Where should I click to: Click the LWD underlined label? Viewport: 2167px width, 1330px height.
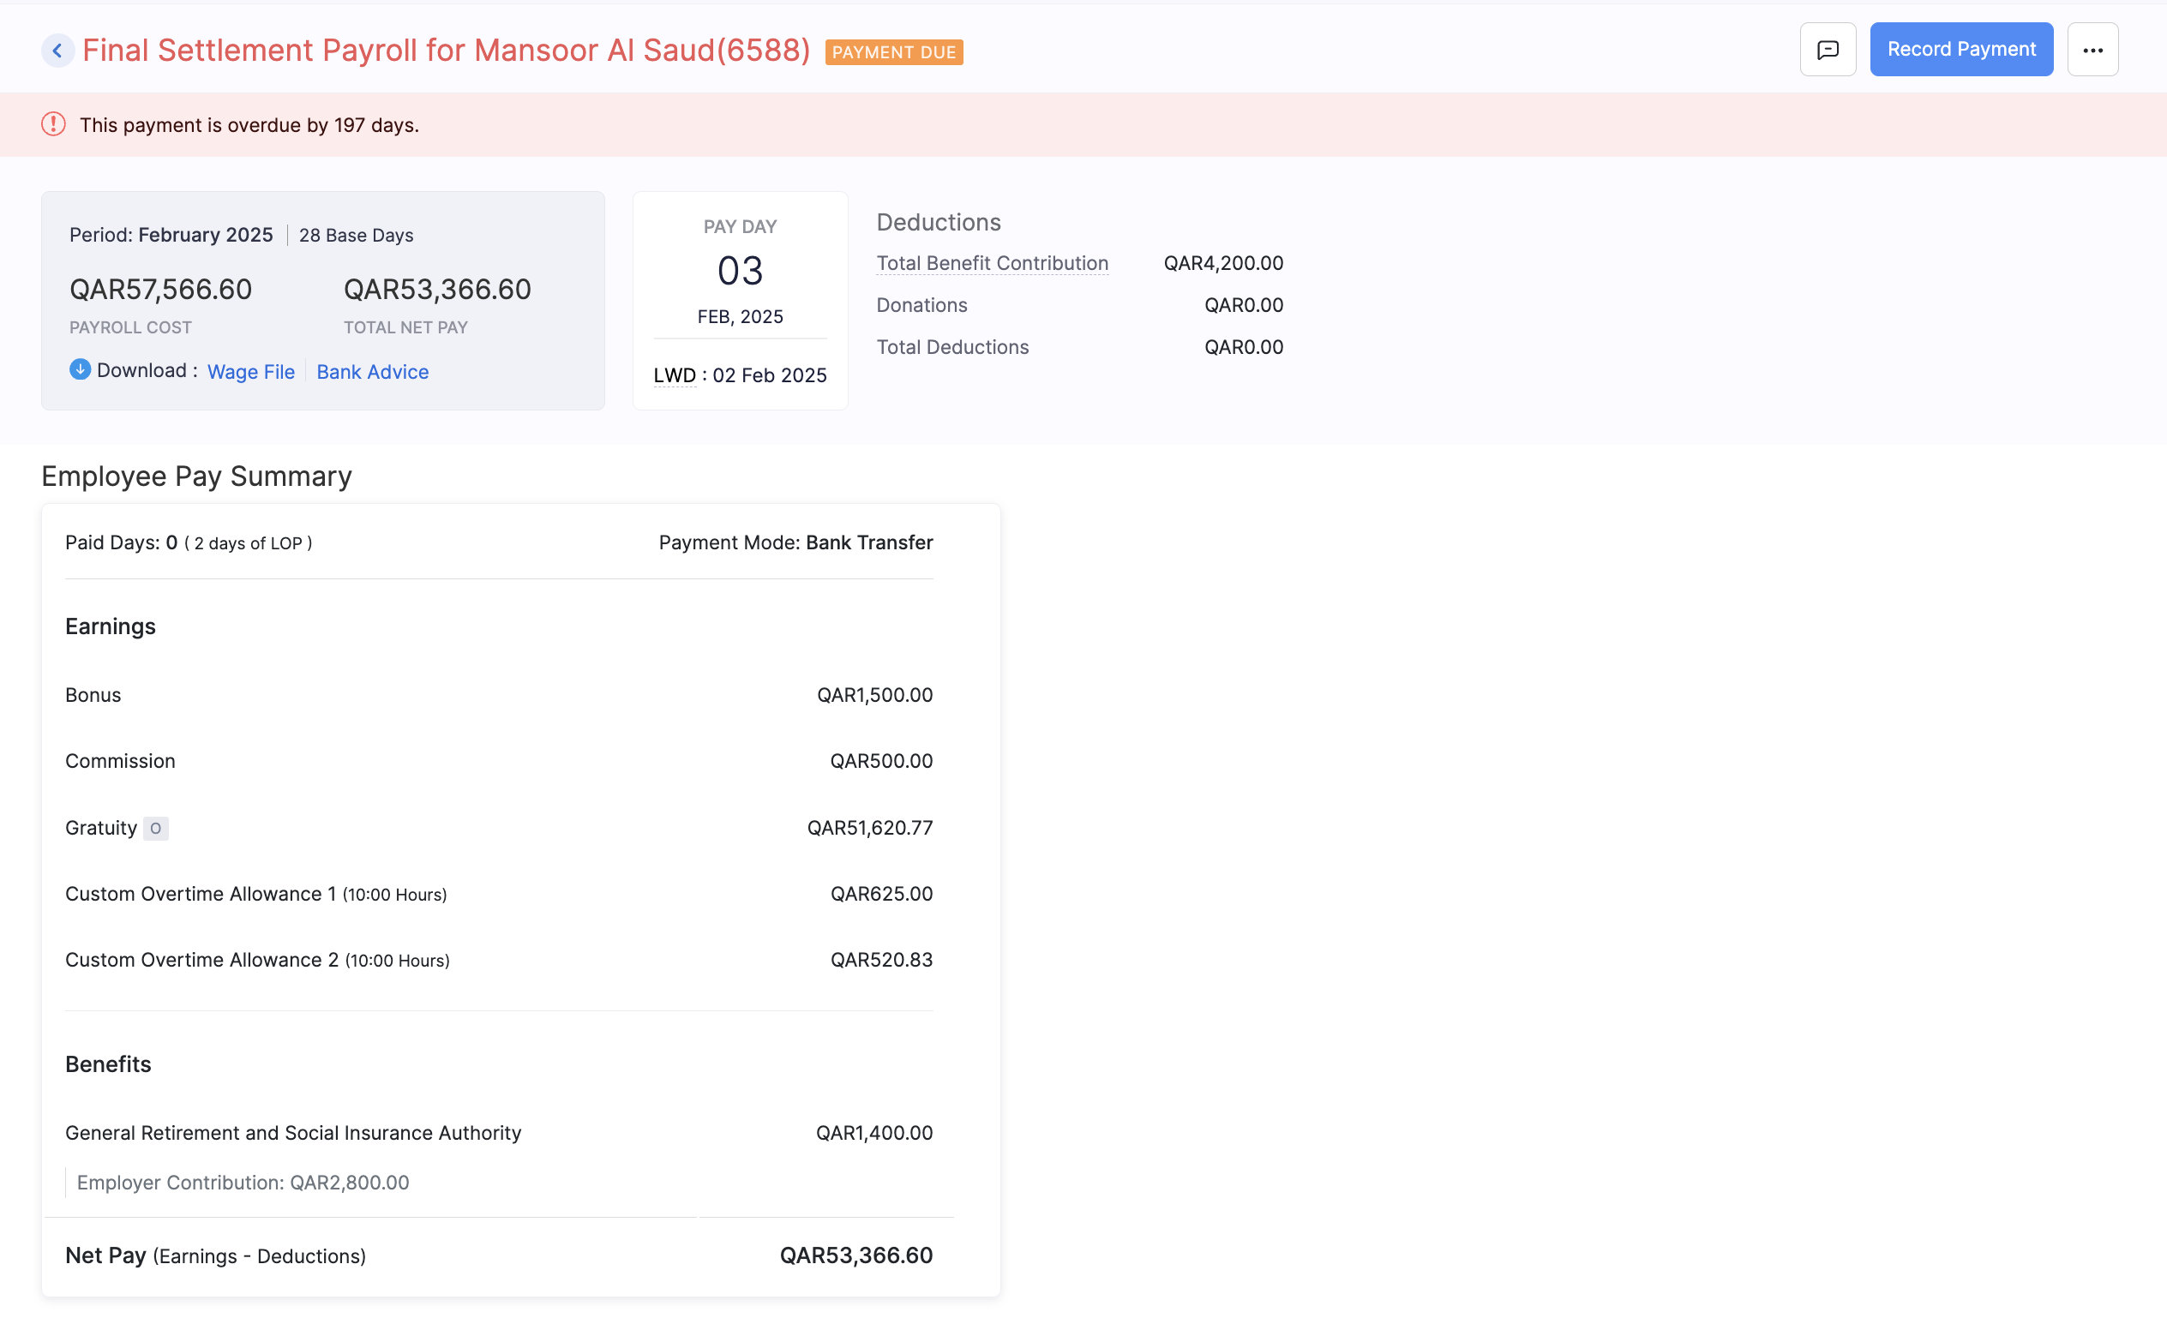pos(674,375)
